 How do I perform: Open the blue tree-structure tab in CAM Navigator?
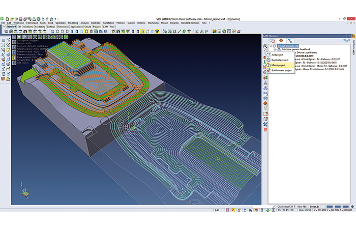pos(290,40)
